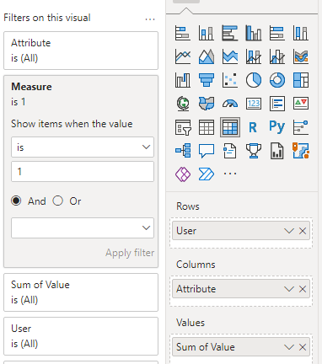Select the Donut chart visual

tap(277, 80)
